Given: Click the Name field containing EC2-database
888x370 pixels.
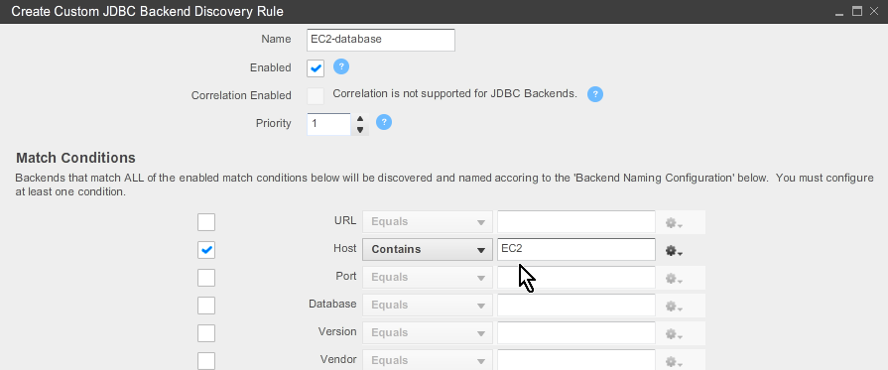Looking at the screenshot, I should click(x=381, y=40).
